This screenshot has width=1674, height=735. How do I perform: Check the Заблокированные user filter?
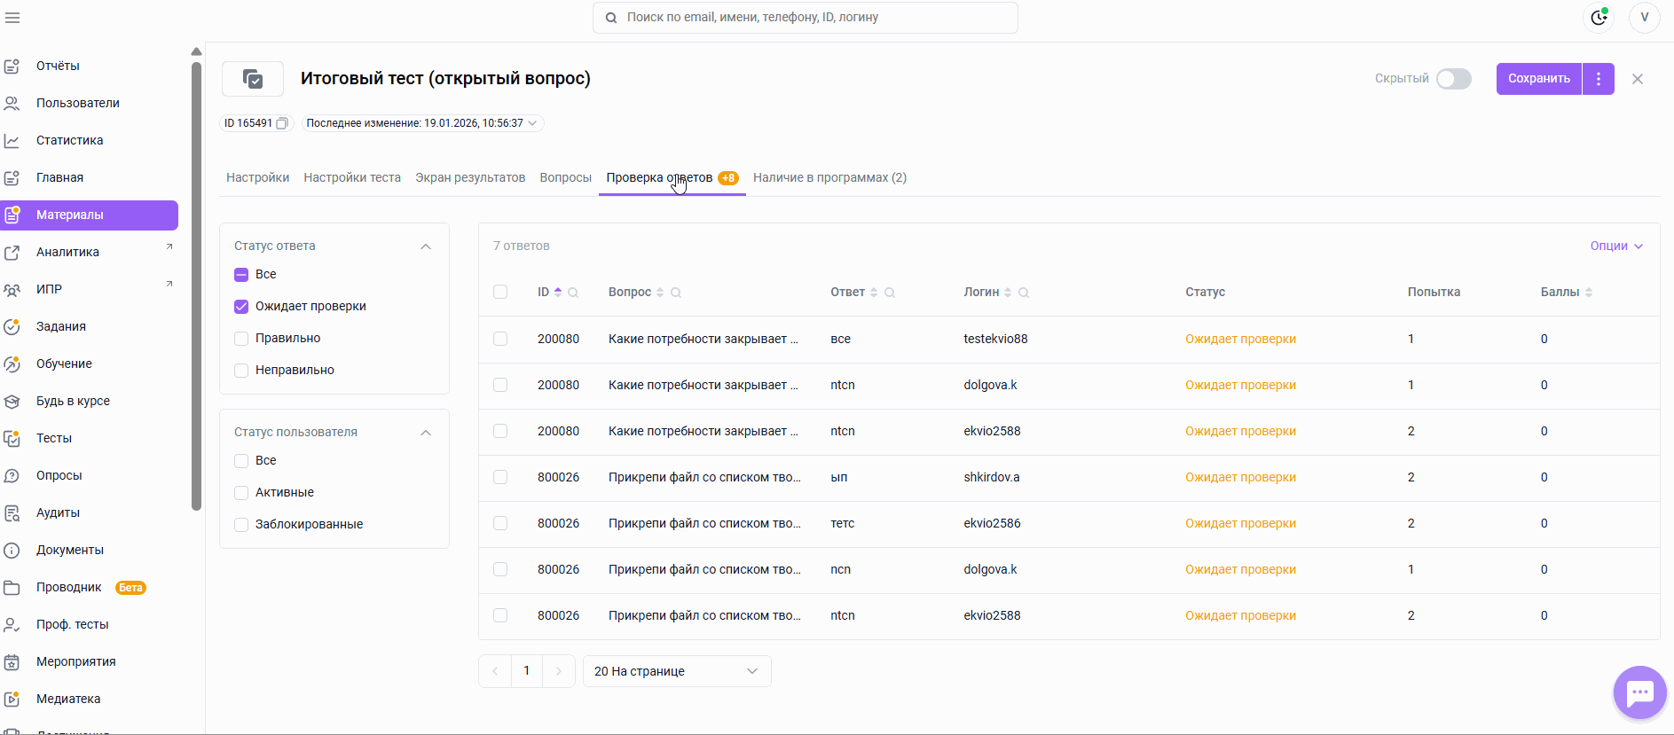point(241,524)
